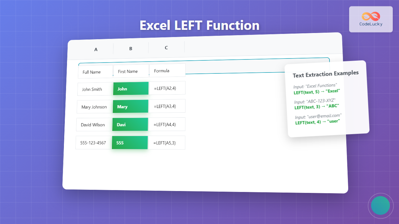The image size is (399, 224).
Task: Select column header A
Action: pos(96,49)
